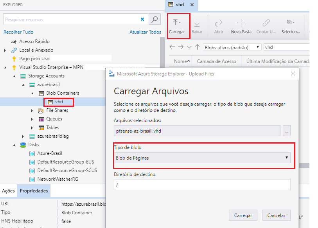
Task: Go up one level arrow
Action: 197,47
